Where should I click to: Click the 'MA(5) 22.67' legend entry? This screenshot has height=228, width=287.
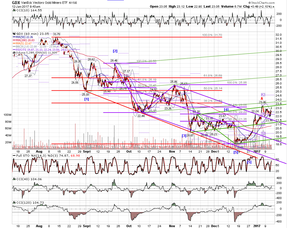(x=24, y=43)
